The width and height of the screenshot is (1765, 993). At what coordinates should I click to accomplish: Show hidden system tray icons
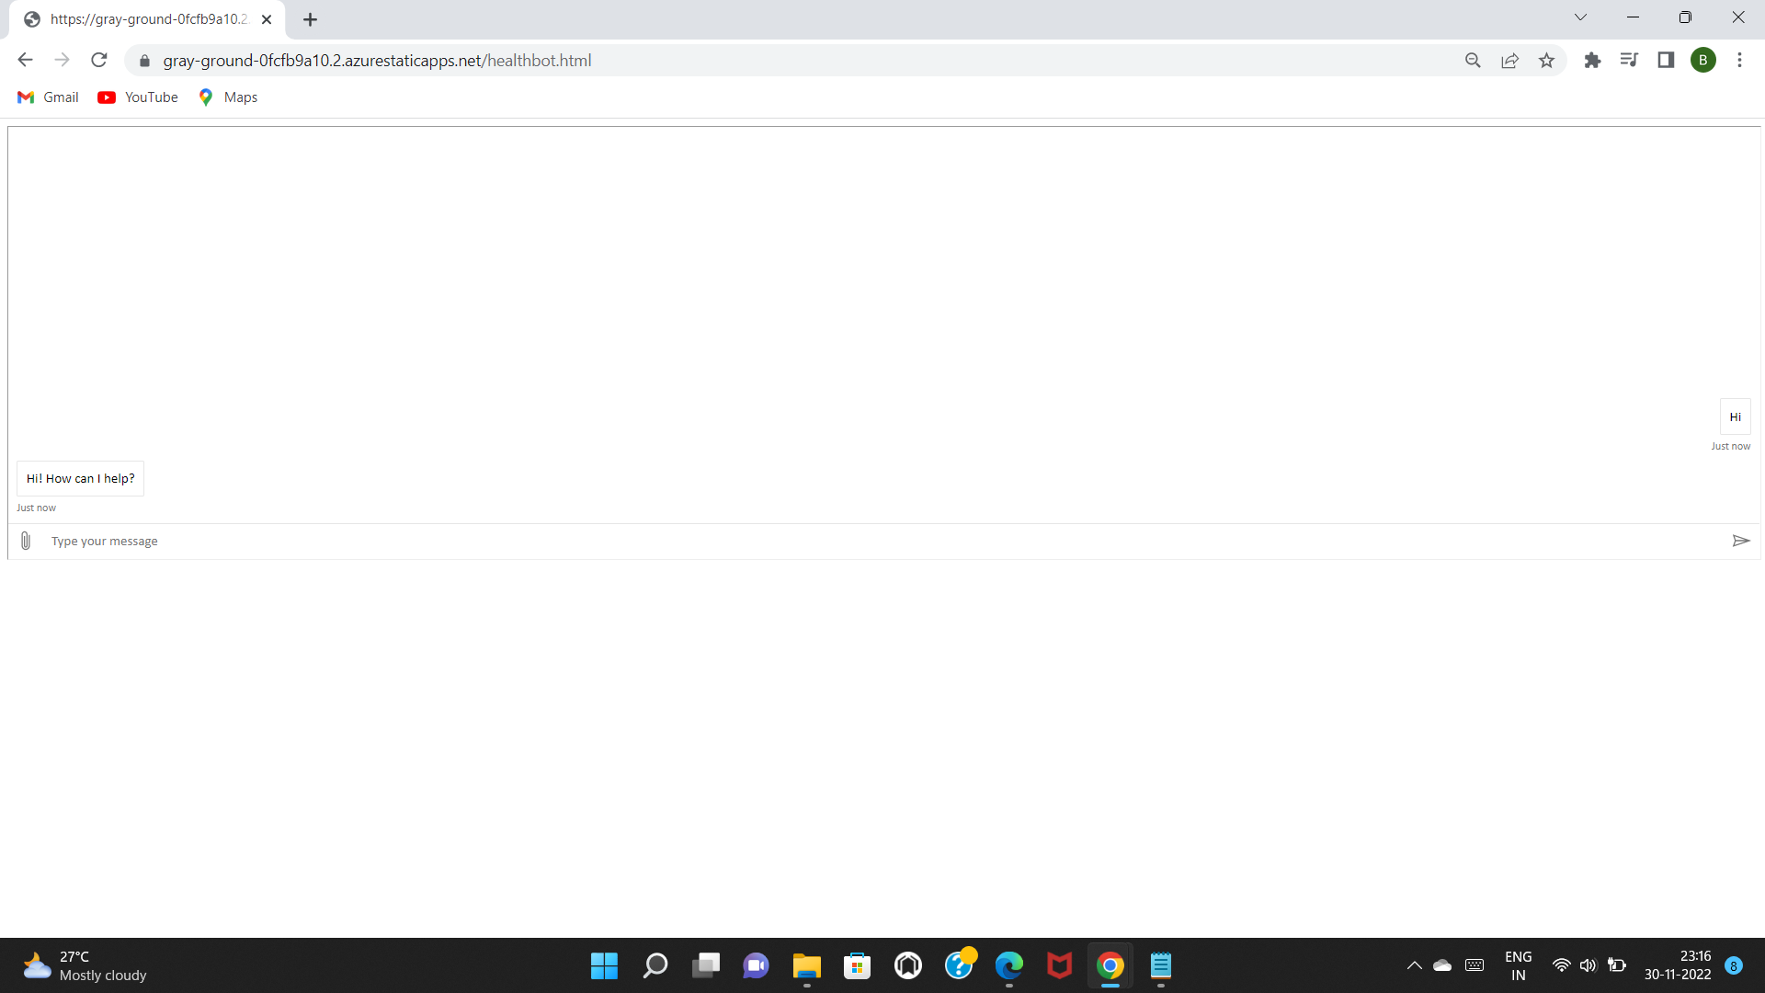1414,965
